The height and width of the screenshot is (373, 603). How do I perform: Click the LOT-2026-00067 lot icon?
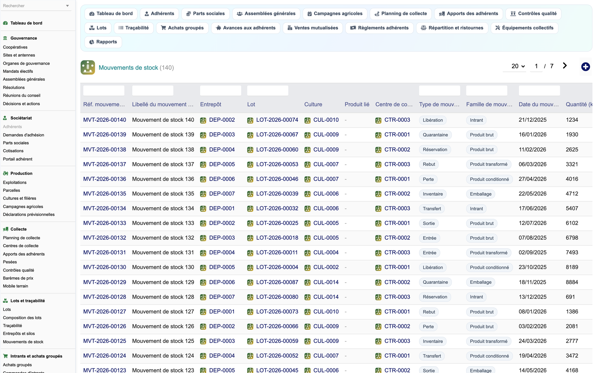pyautogui.click(x=250, y=135)
